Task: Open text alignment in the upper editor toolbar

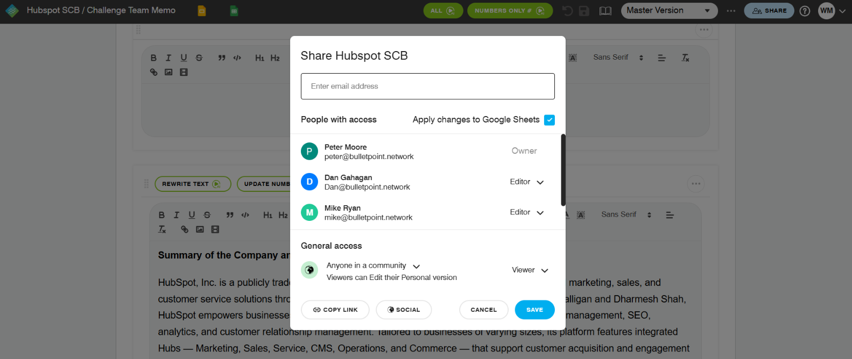Action: [x=662, y=58]
